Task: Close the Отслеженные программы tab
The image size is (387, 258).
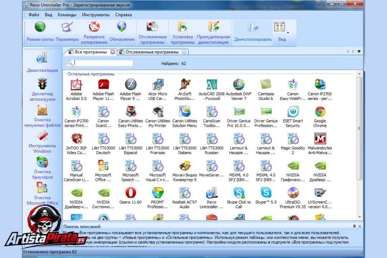Action: point(184,52)
